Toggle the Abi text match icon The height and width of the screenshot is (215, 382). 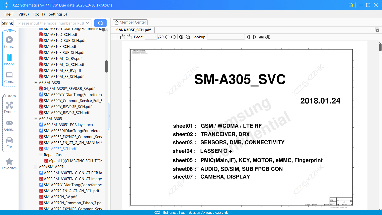(x=261, y=37)
